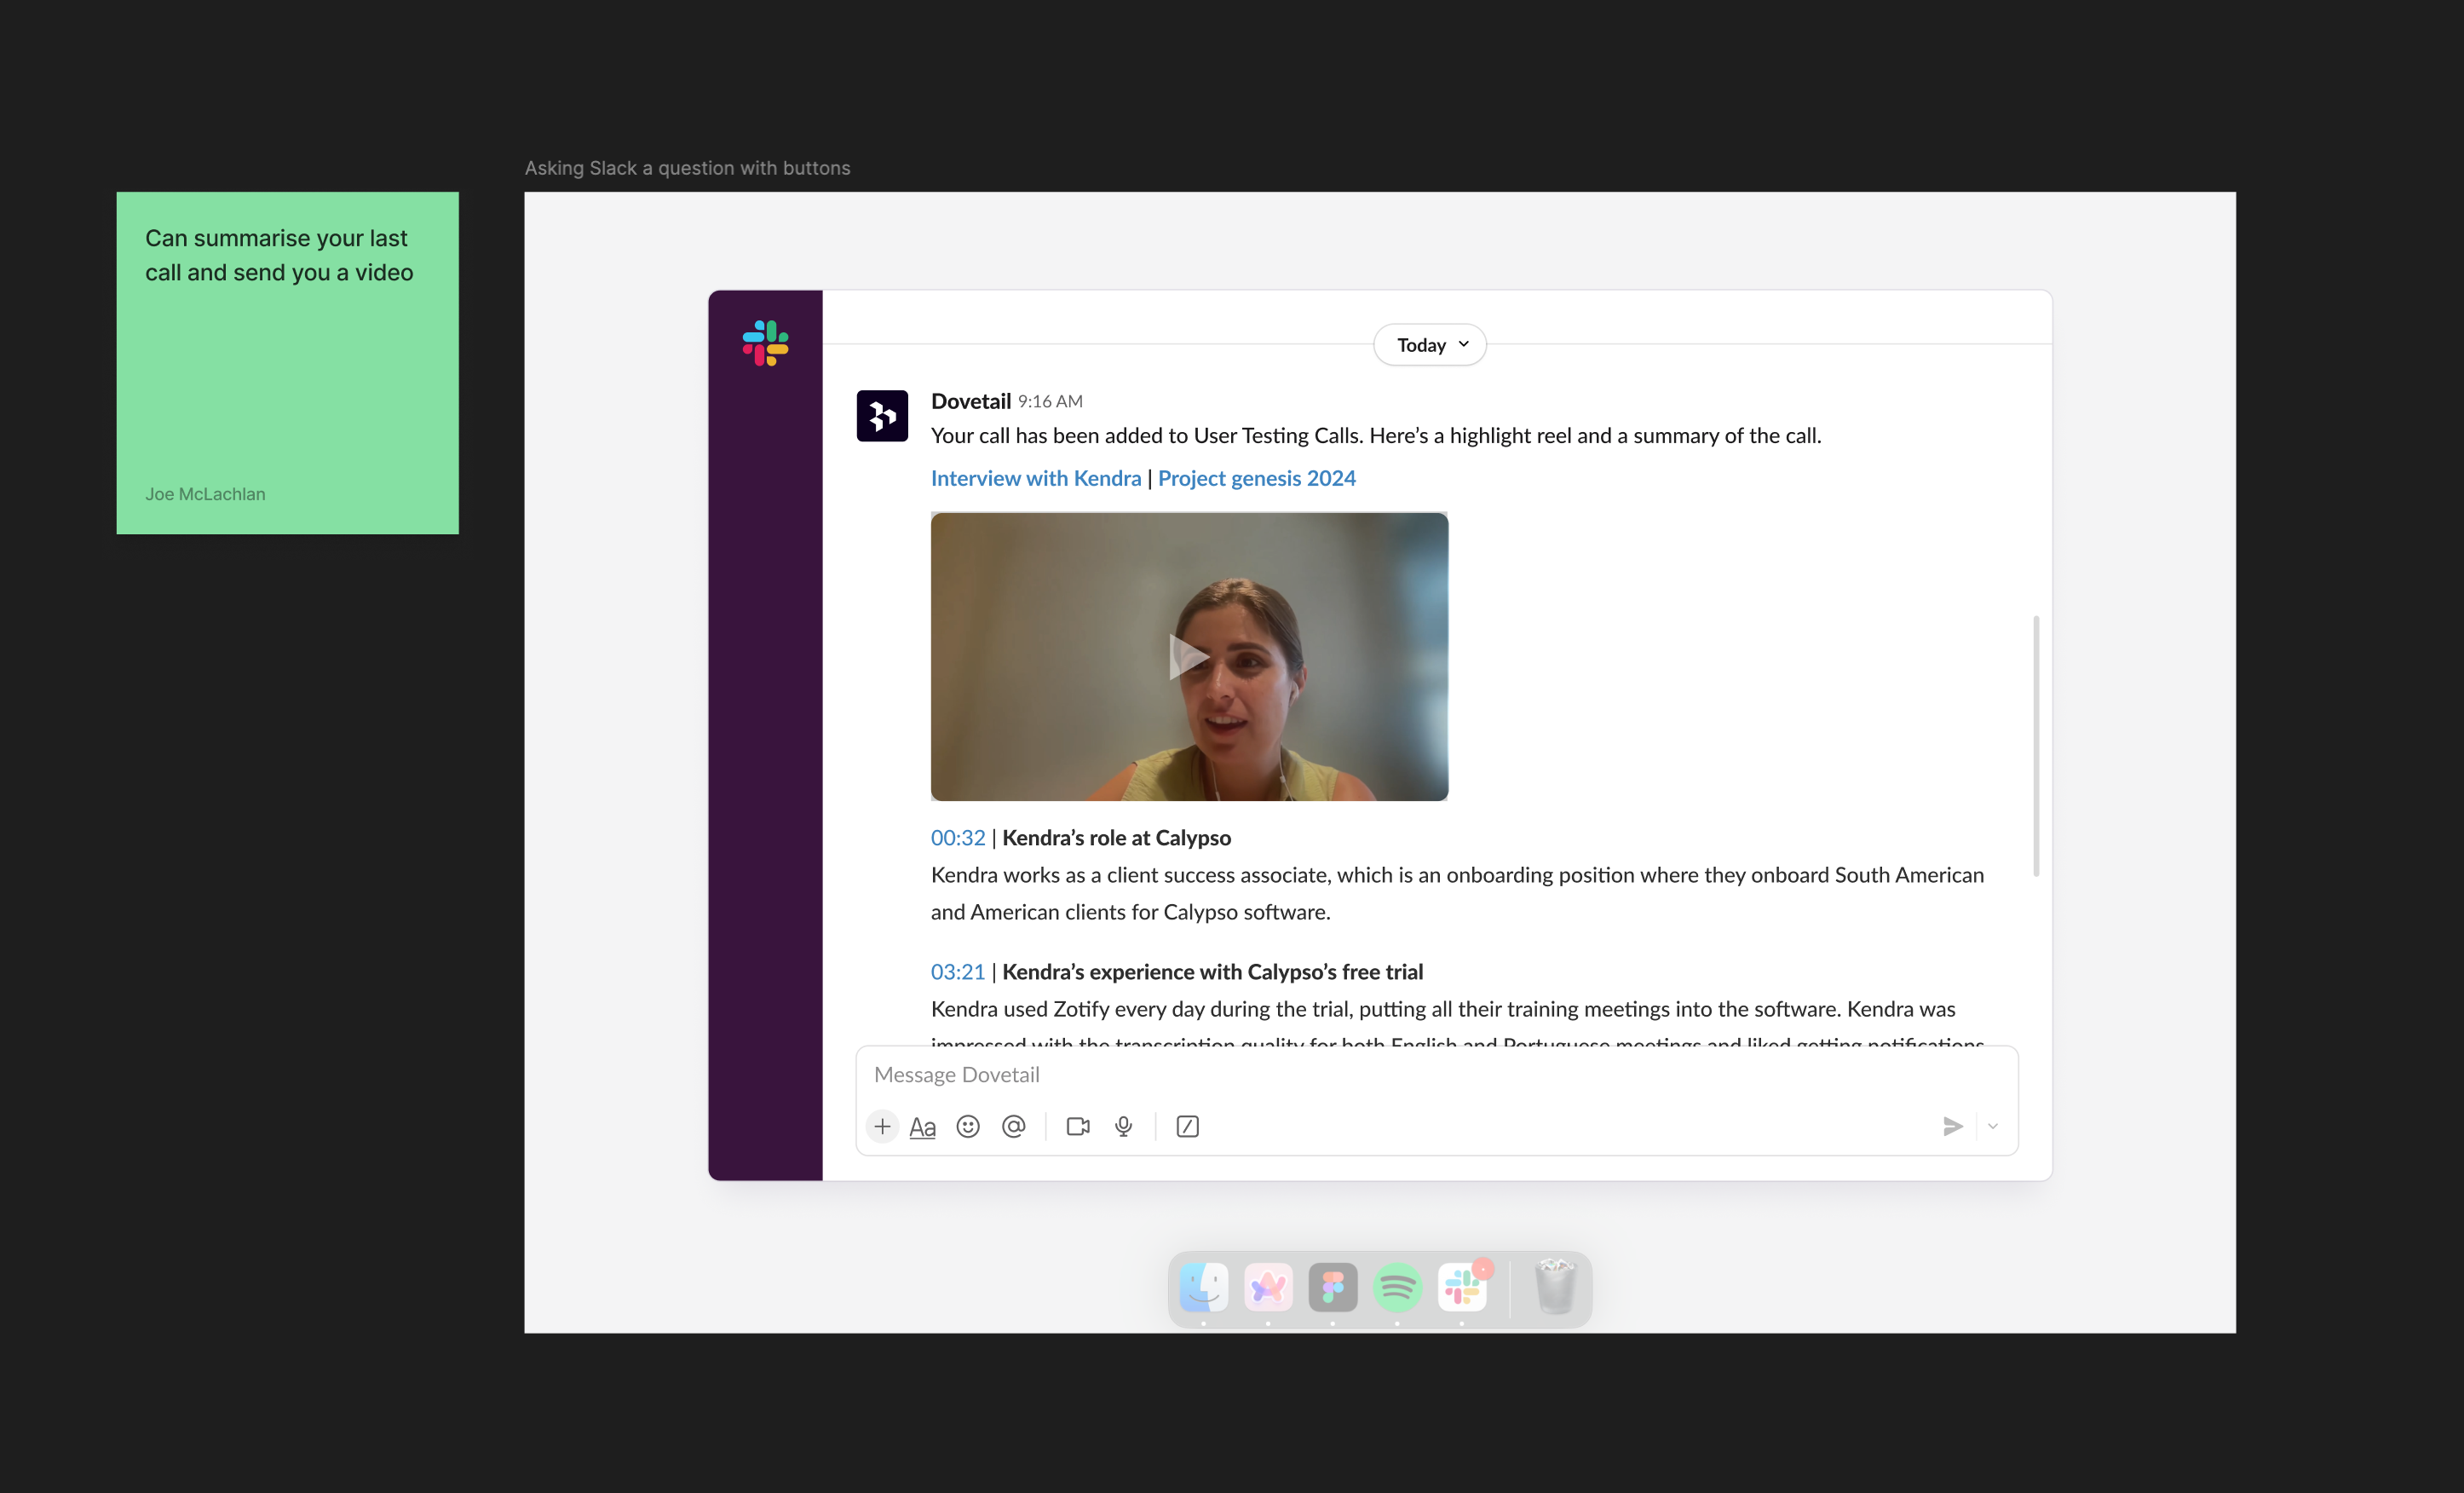Record an audio clip with the microphone icon
This screenshot has width=2464, height=1493.
point(1123,1126)
